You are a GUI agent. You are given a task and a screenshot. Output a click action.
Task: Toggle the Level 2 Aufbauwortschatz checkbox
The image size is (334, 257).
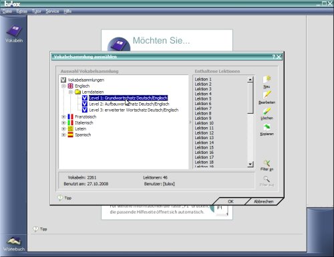point(84,104)
